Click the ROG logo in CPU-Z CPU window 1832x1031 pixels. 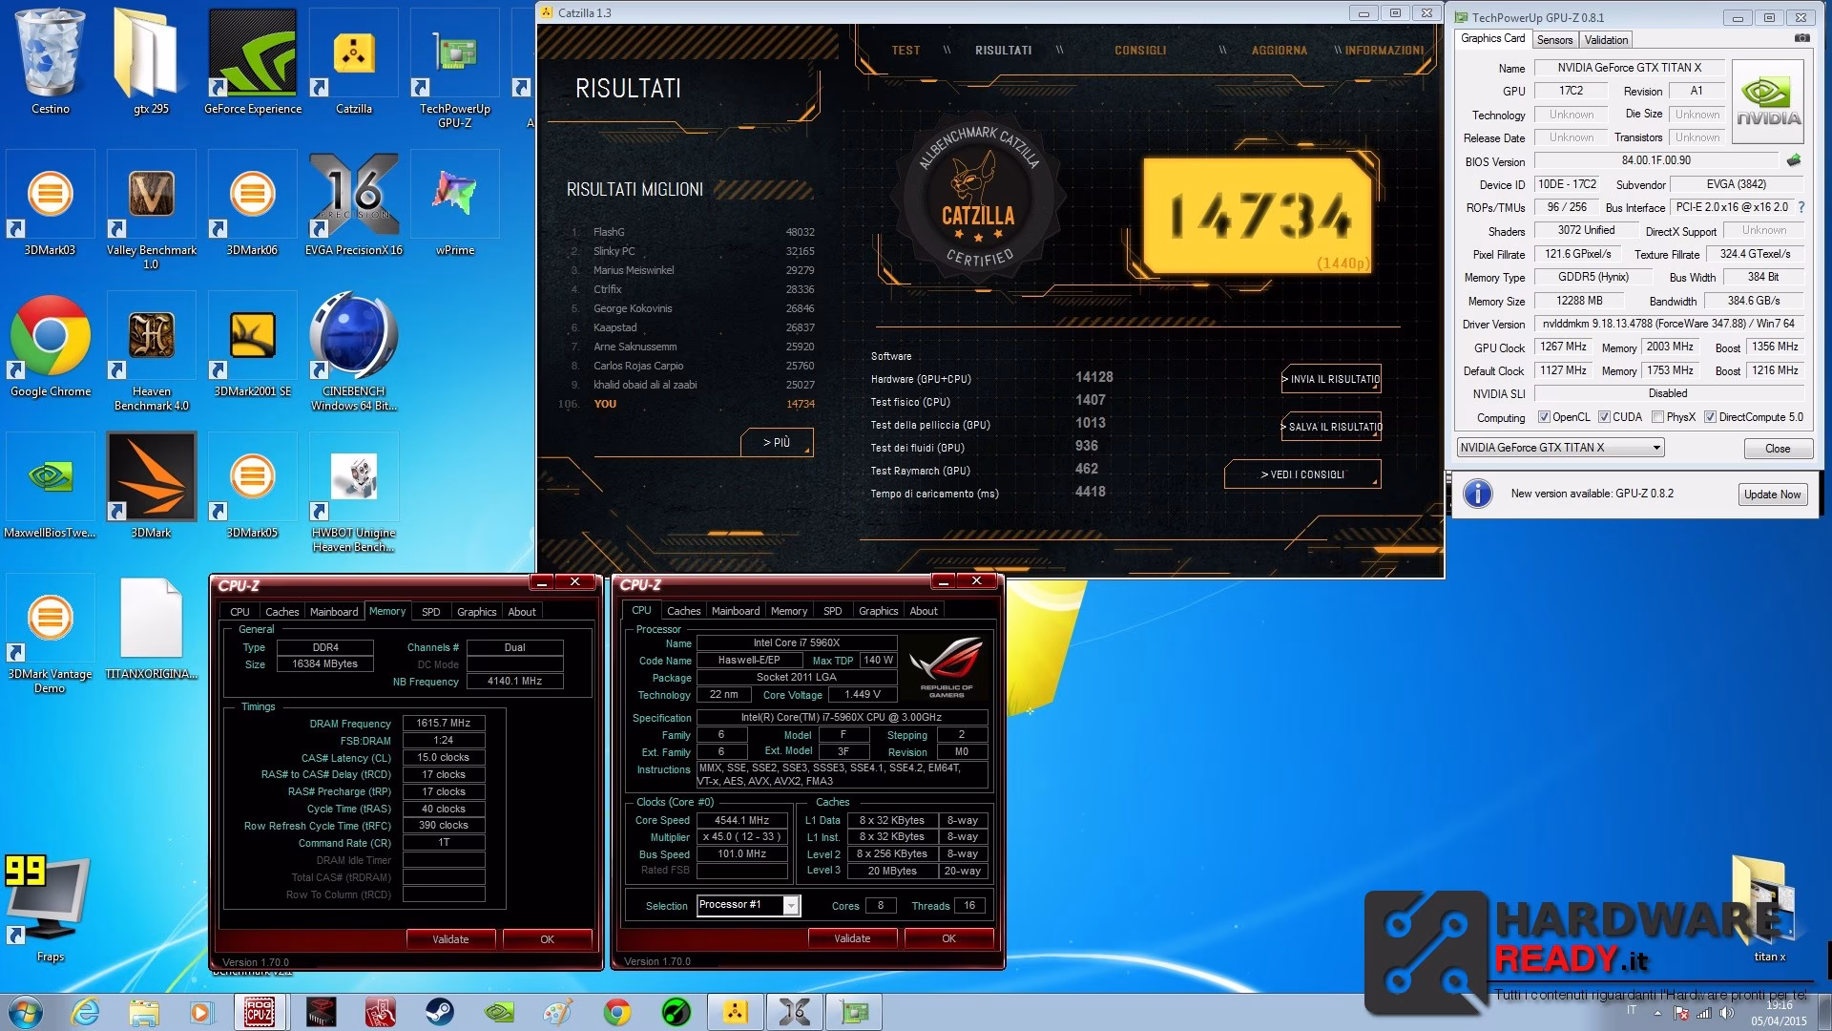point(947,667)
